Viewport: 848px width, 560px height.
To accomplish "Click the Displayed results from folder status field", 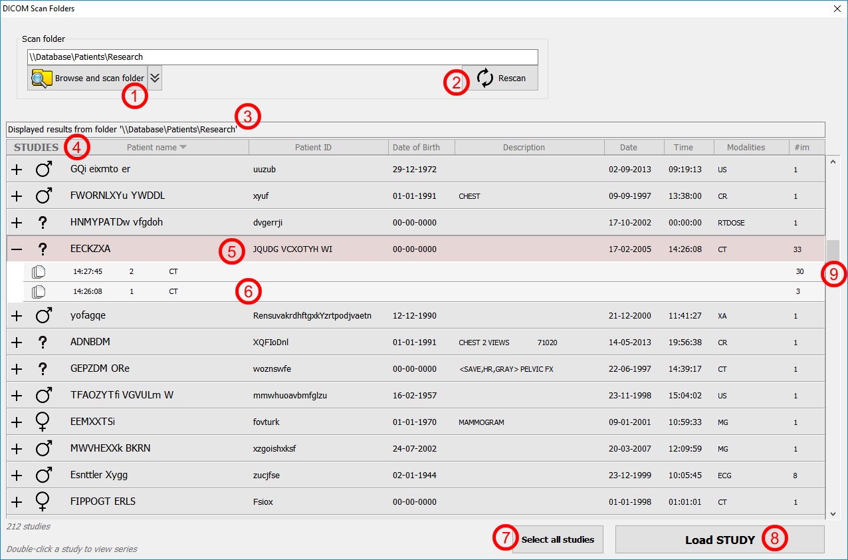I will 415,130.
